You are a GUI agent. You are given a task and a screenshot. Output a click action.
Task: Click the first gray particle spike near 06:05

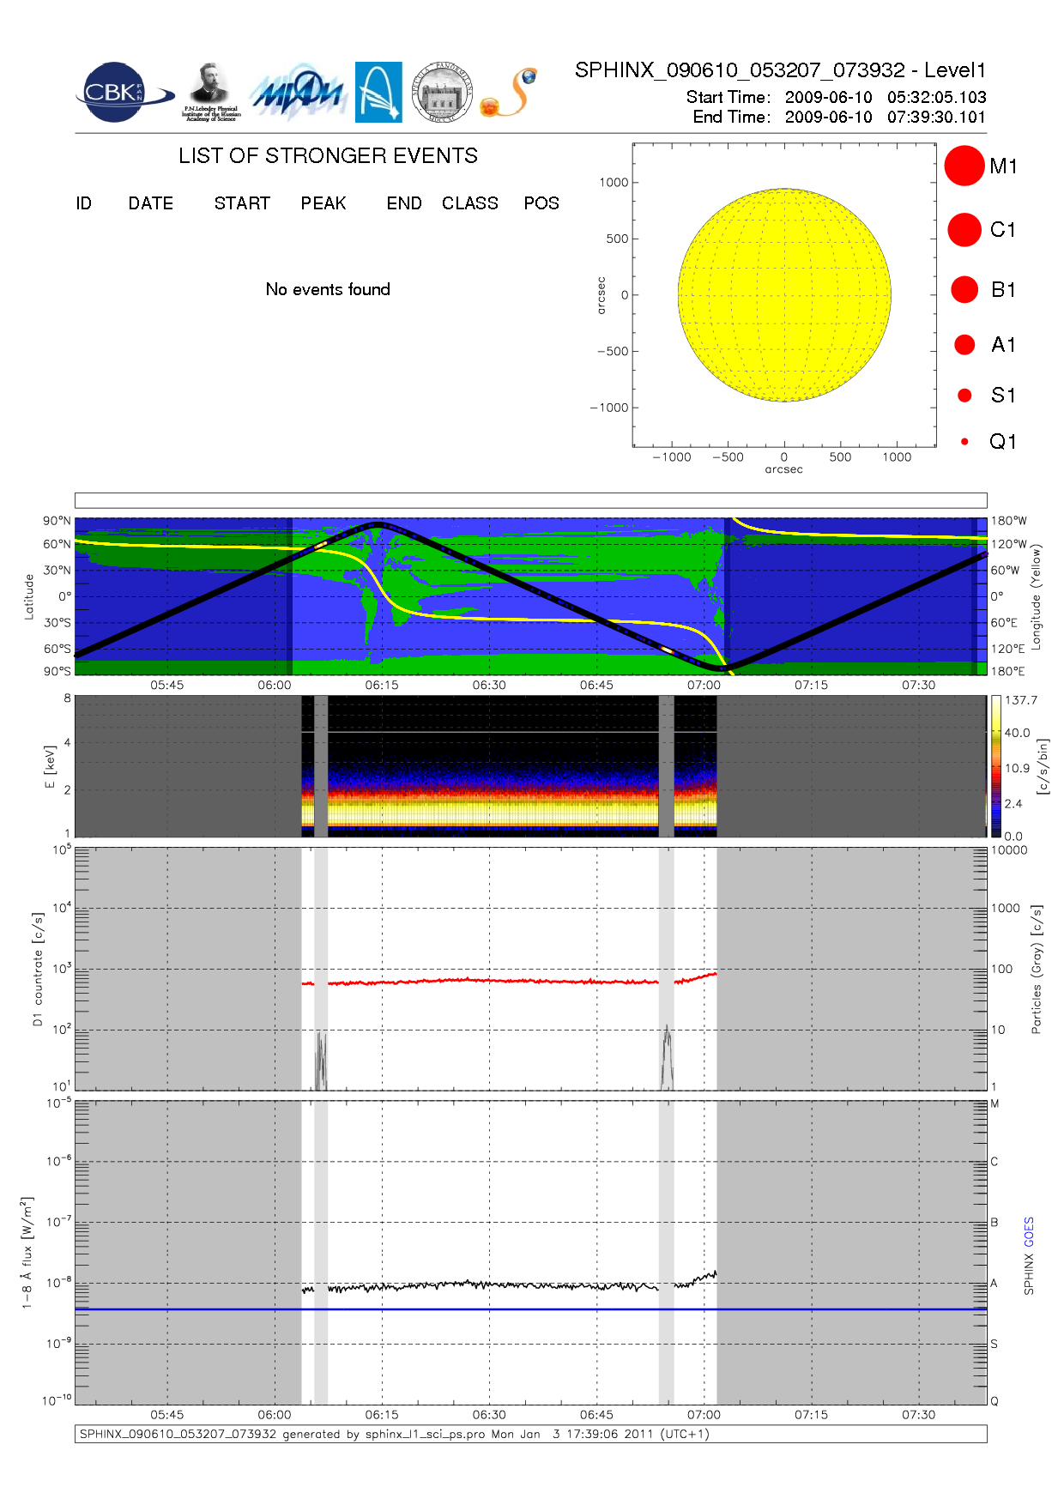(x=321, y=1061)
